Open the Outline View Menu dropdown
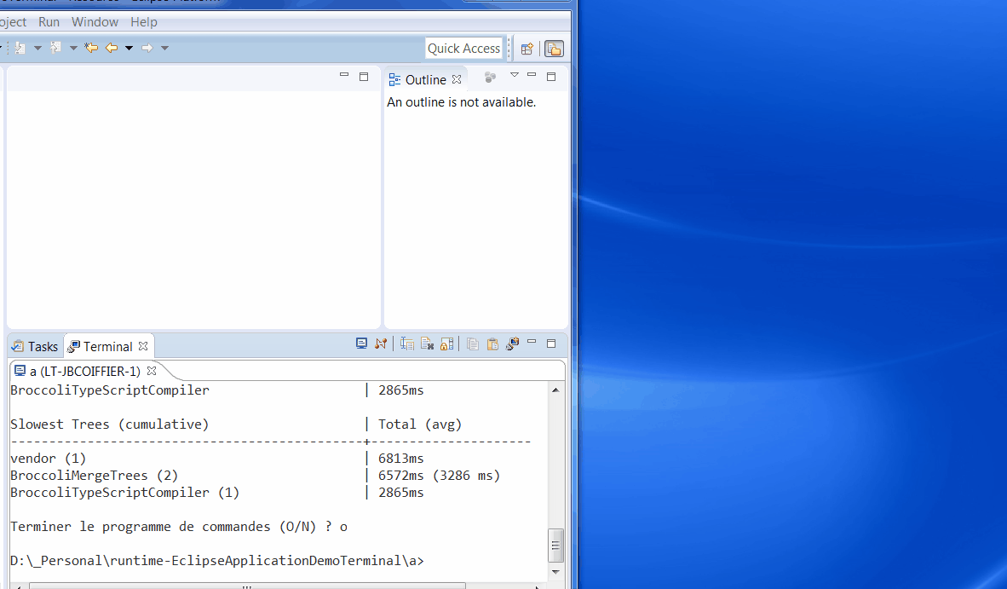Image resolution: width=1007 pixels, height=589 pixels. (514, 76)
